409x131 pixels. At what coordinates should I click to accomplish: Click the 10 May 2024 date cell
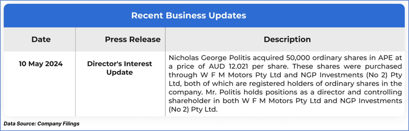(41, 64)
